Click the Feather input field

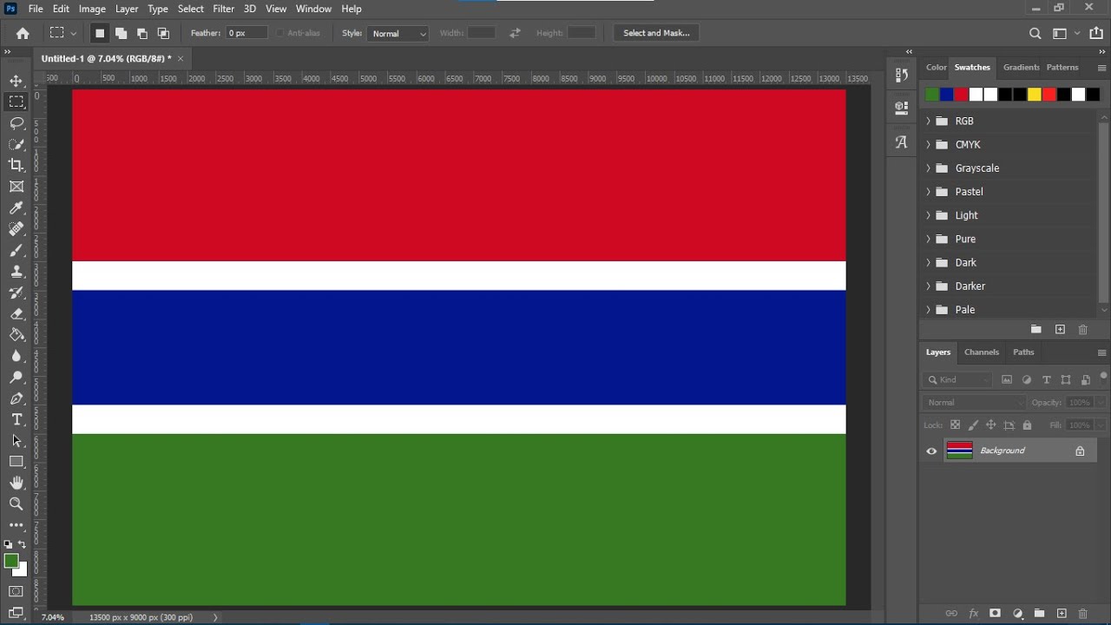(x=247, y=33)
